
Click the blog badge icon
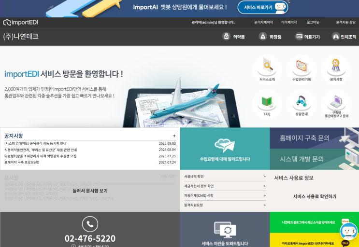coord(345,221)
